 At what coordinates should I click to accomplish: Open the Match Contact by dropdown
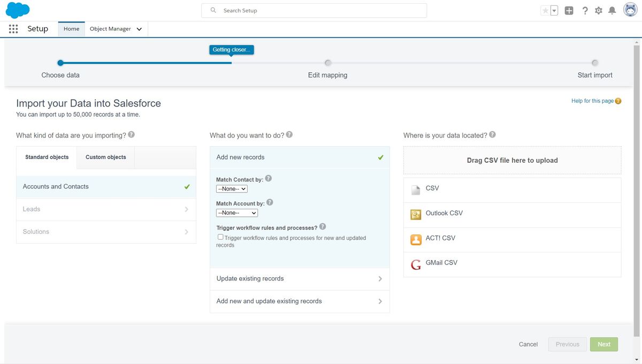point(232,189)
